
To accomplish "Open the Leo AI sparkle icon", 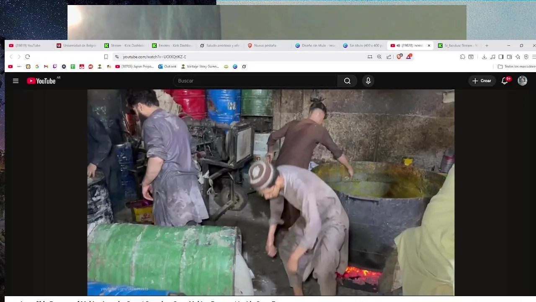I will pyautogui.click(x=518, y=57).
